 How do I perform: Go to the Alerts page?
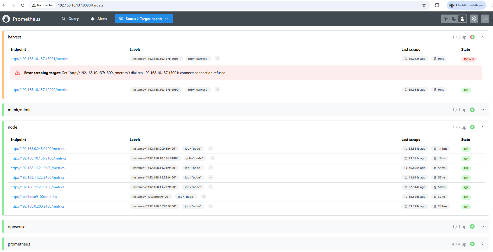pyautogui.click(x=99, y=19)
